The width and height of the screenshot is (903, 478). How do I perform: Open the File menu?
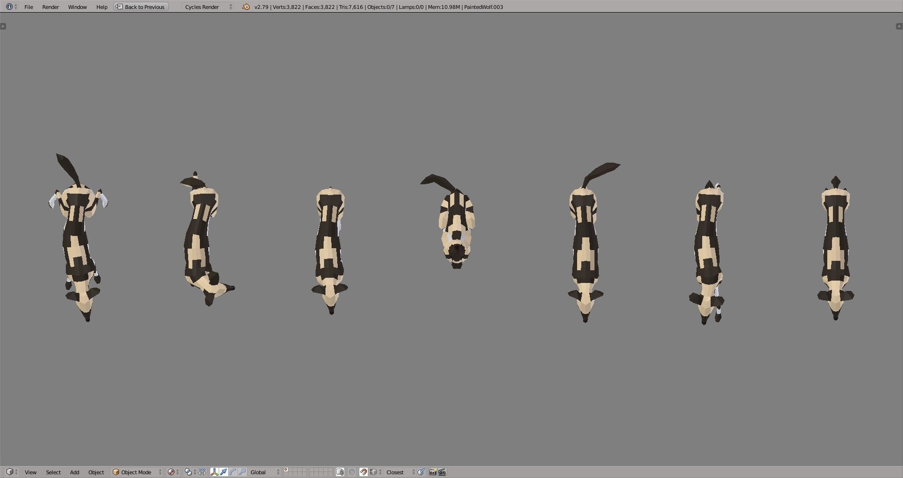tap(29, 7)
